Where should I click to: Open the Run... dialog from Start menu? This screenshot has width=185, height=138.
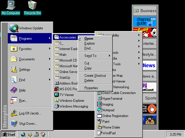[30, 101]
